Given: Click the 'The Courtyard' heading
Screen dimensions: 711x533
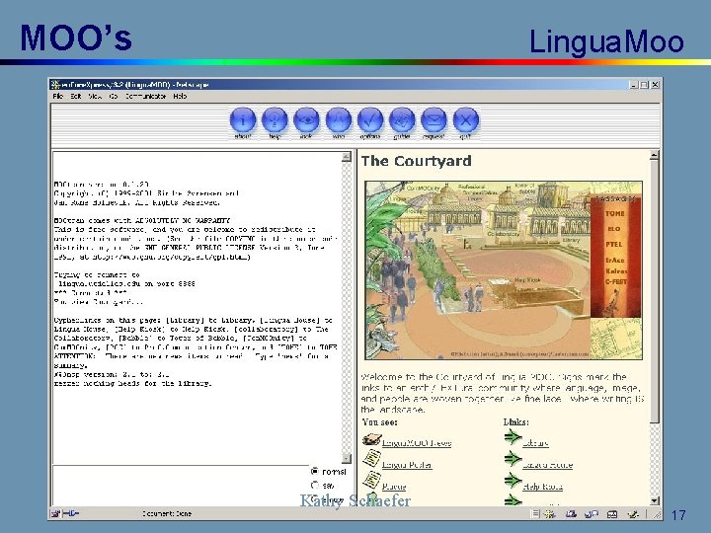Looking at the screenshot, I should [x=417, y=161].
